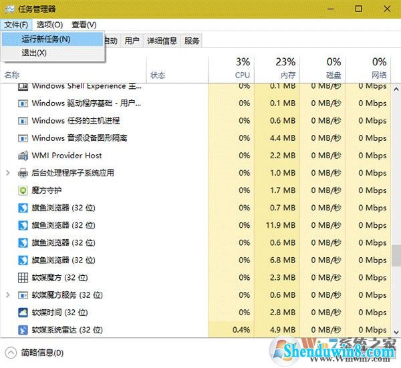
Task: Choose 退出(X) from the File menu
Action: (x=53, y=53)
